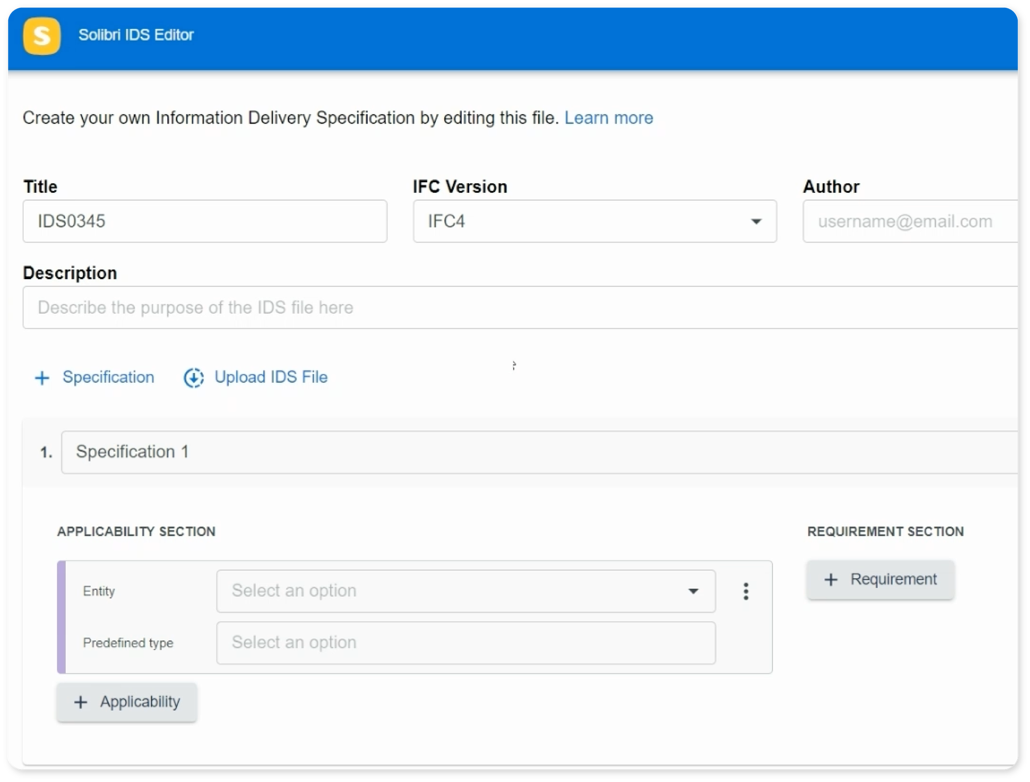1030x782 pixels.
Task: Open the IFC Version dropdown
Action: click(594, 221)
